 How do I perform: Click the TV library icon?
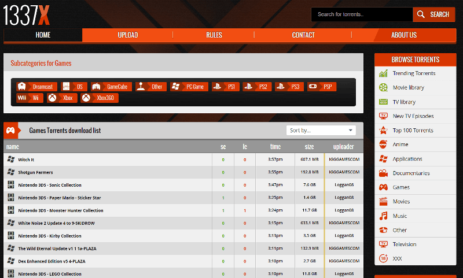(383, 102)
